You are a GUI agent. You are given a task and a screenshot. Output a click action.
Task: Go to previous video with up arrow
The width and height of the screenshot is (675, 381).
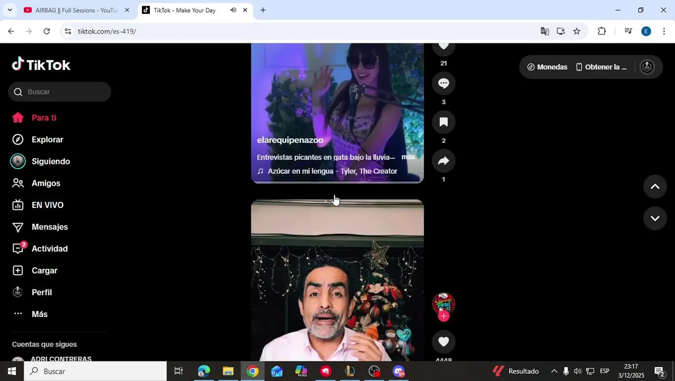tap(655, 187)
